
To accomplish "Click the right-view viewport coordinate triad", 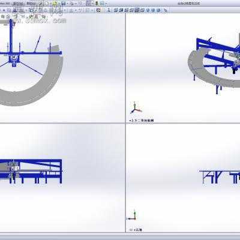I will tap(132, 215).
